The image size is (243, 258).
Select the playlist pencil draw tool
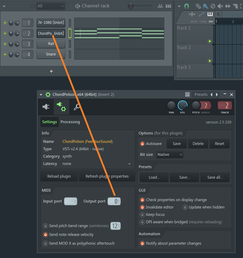pyautogui.click(x=198, y=6)
